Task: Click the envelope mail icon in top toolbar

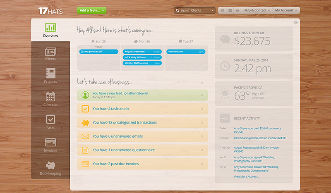Action: pos(223,10)
